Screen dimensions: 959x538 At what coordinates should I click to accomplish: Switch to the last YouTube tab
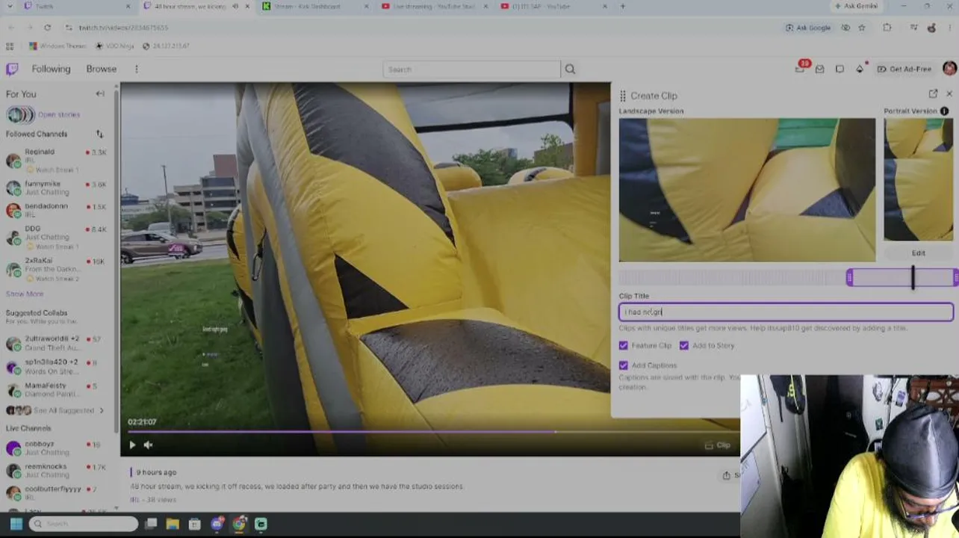click(554, 7)
